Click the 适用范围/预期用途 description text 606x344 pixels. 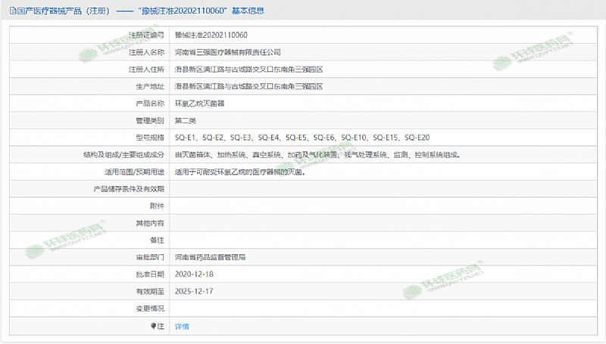pos(239,172)
